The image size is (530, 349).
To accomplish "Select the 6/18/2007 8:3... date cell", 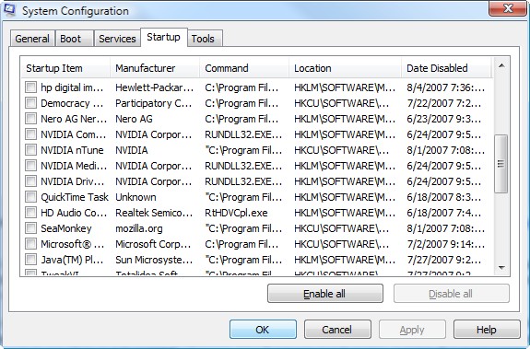I will tap(443, 197).
